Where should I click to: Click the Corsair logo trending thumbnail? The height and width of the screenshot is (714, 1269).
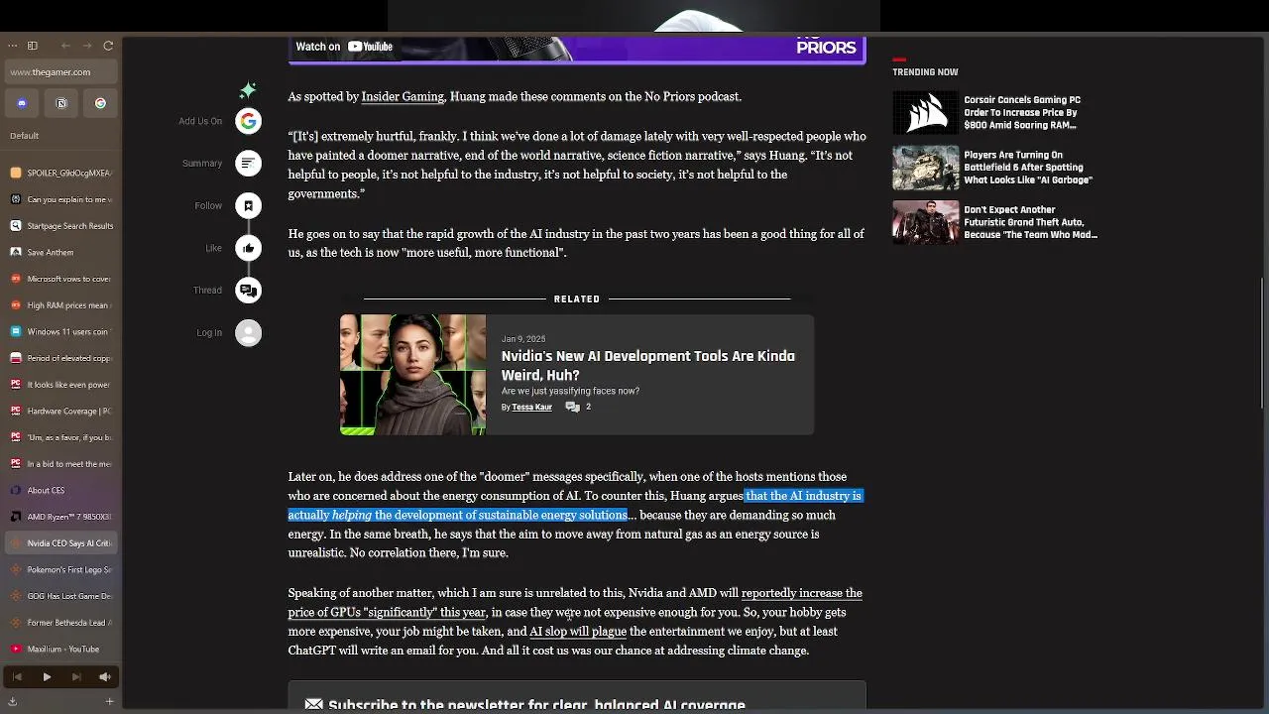pyautogui.click(x=926, y=113)
